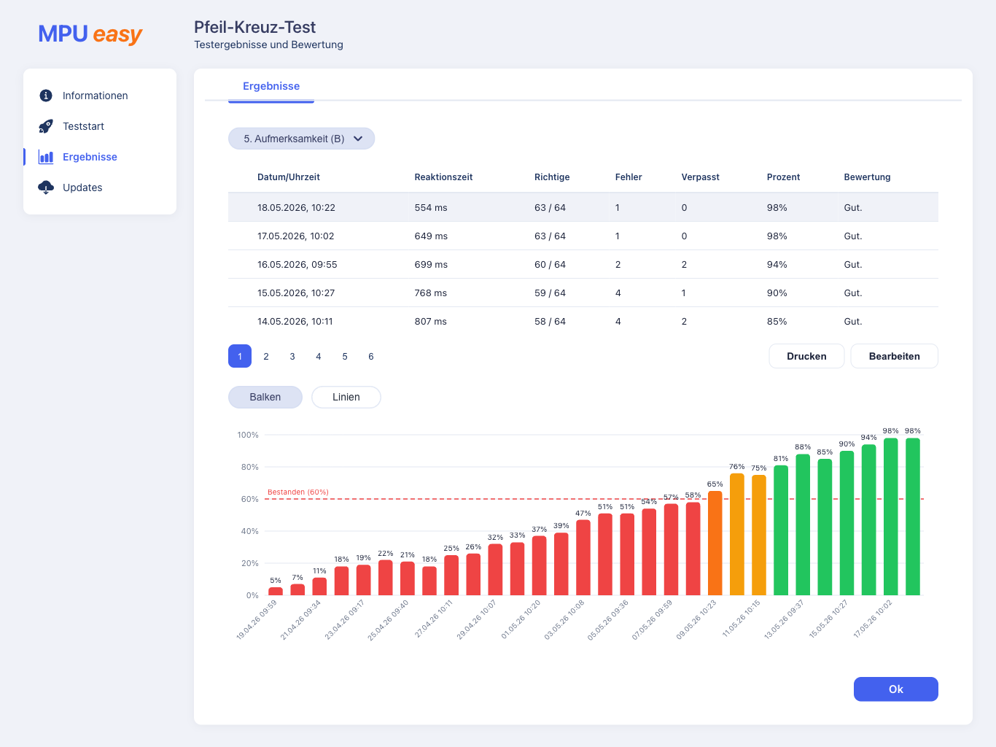Go to results page 3
The width and height of the screenshot is (996, 747).
click(x=292, y=356)
